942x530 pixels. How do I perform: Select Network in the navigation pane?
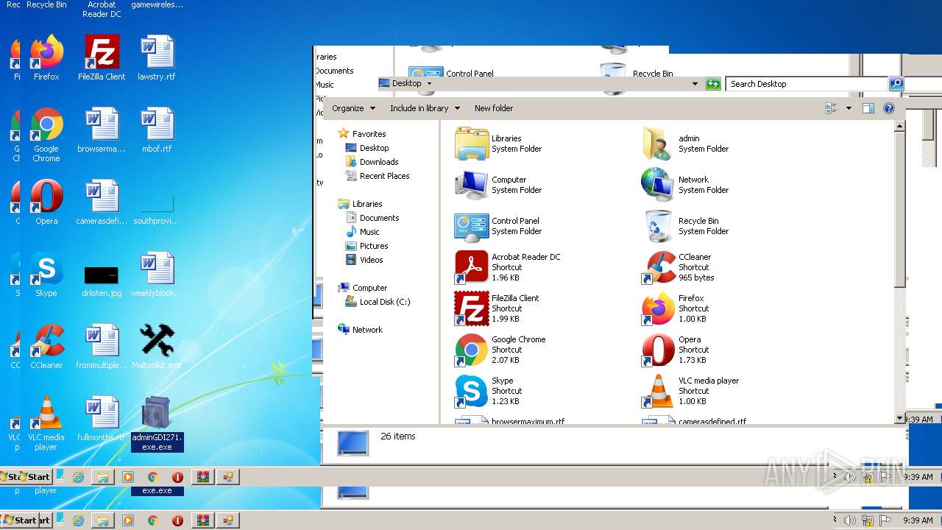click(x=360, y=330)
